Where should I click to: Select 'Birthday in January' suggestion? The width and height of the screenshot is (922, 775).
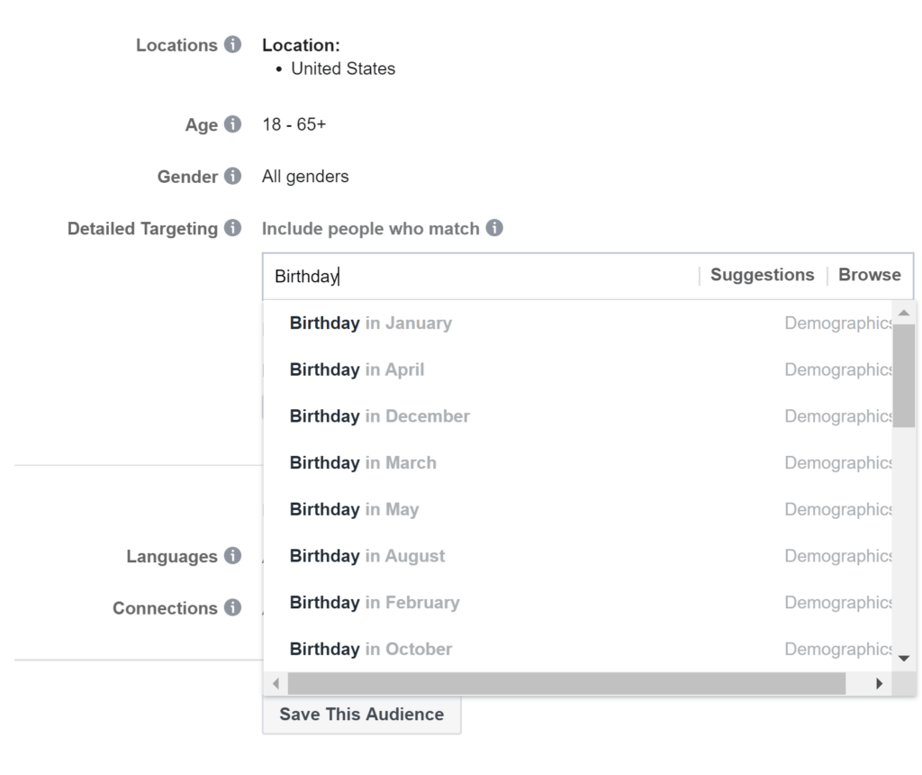[x=371, y=323]
